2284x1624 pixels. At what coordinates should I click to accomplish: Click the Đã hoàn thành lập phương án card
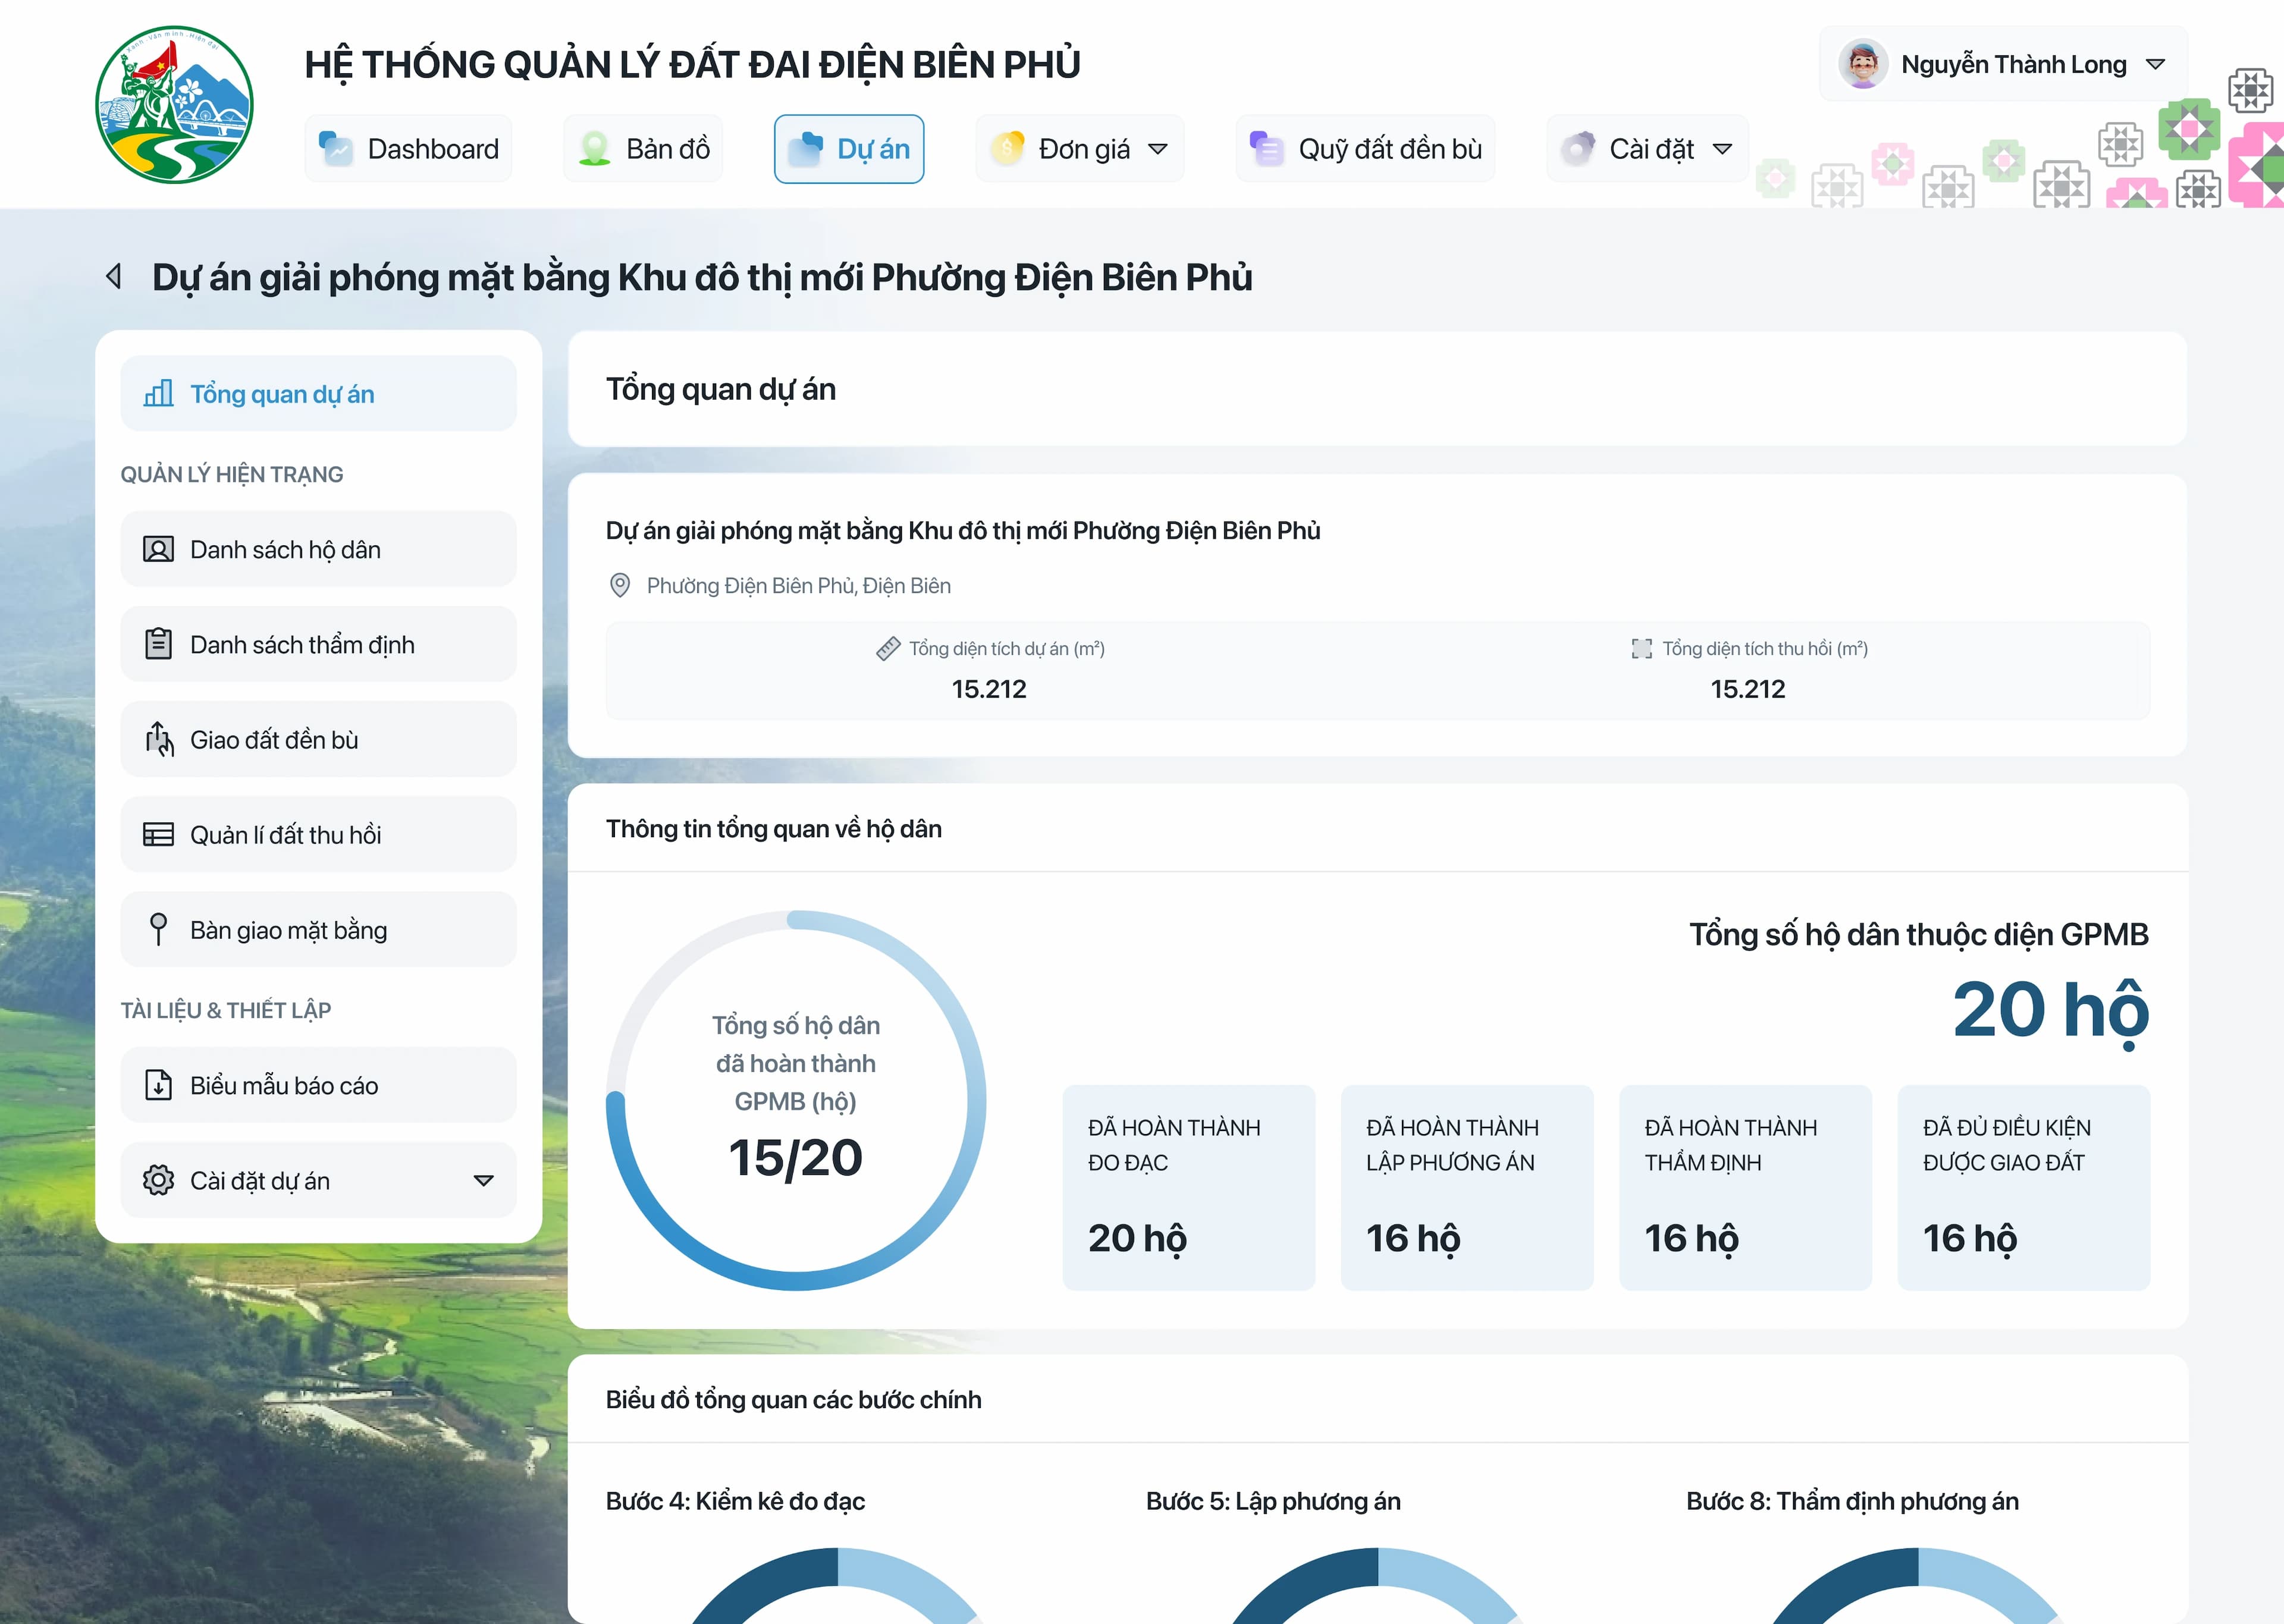tap(1467, 1188)
